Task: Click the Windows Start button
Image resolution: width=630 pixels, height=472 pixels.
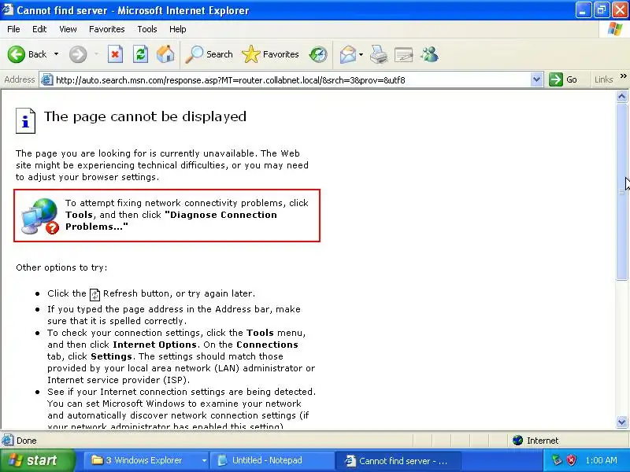Action: (x=38, y=460)
